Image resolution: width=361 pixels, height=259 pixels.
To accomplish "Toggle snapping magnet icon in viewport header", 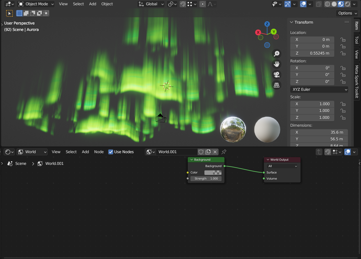I will tap(183, 4).
